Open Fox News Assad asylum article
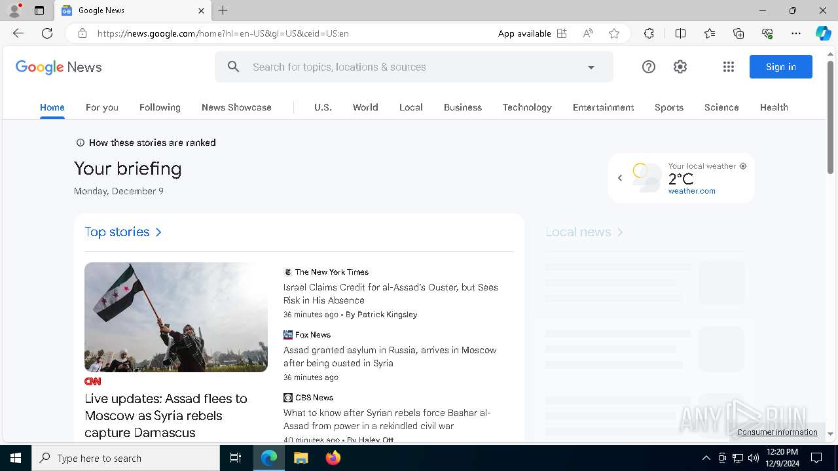This screenshot has width=838, height=471. click(x=390, y=357)
